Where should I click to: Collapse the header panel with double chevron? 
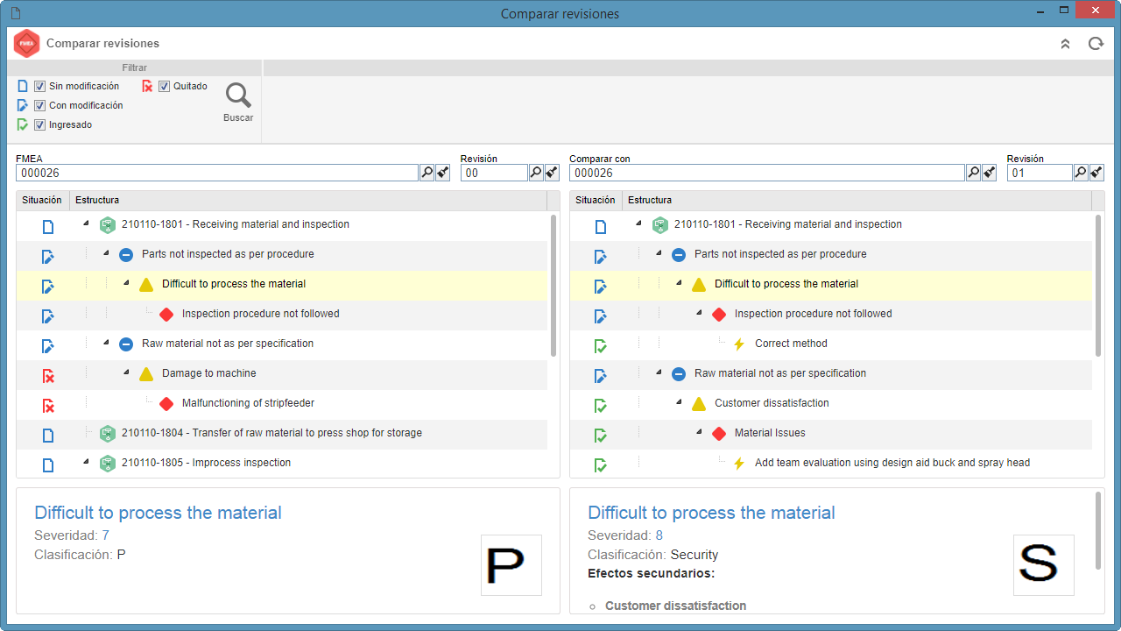click(x=1065, y=44)
